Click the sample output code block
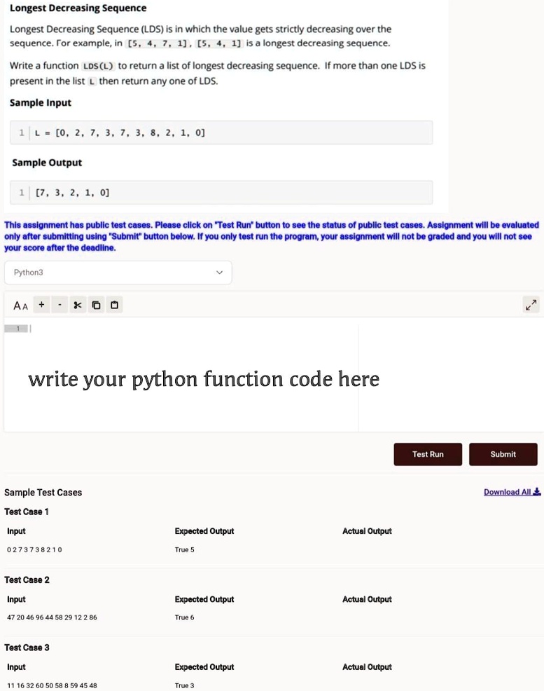Viewport: 544px width, 691px height. [x=221, y=193]
